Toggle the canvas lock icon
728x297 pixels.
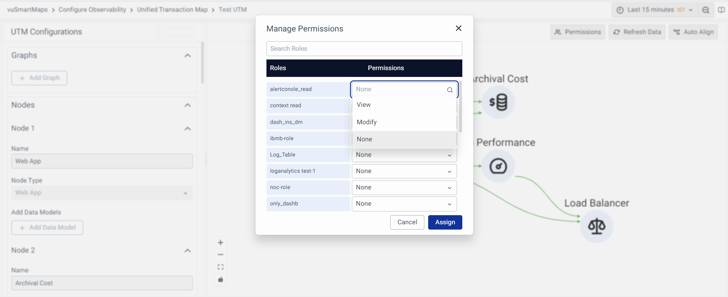click(x=221, y=280)
